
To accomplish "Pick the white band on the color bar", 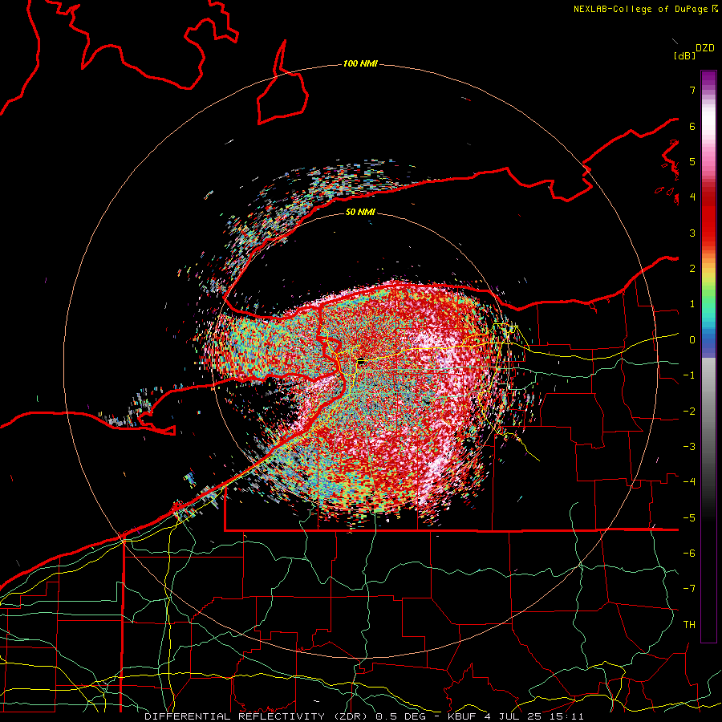I will pos(708,120).
